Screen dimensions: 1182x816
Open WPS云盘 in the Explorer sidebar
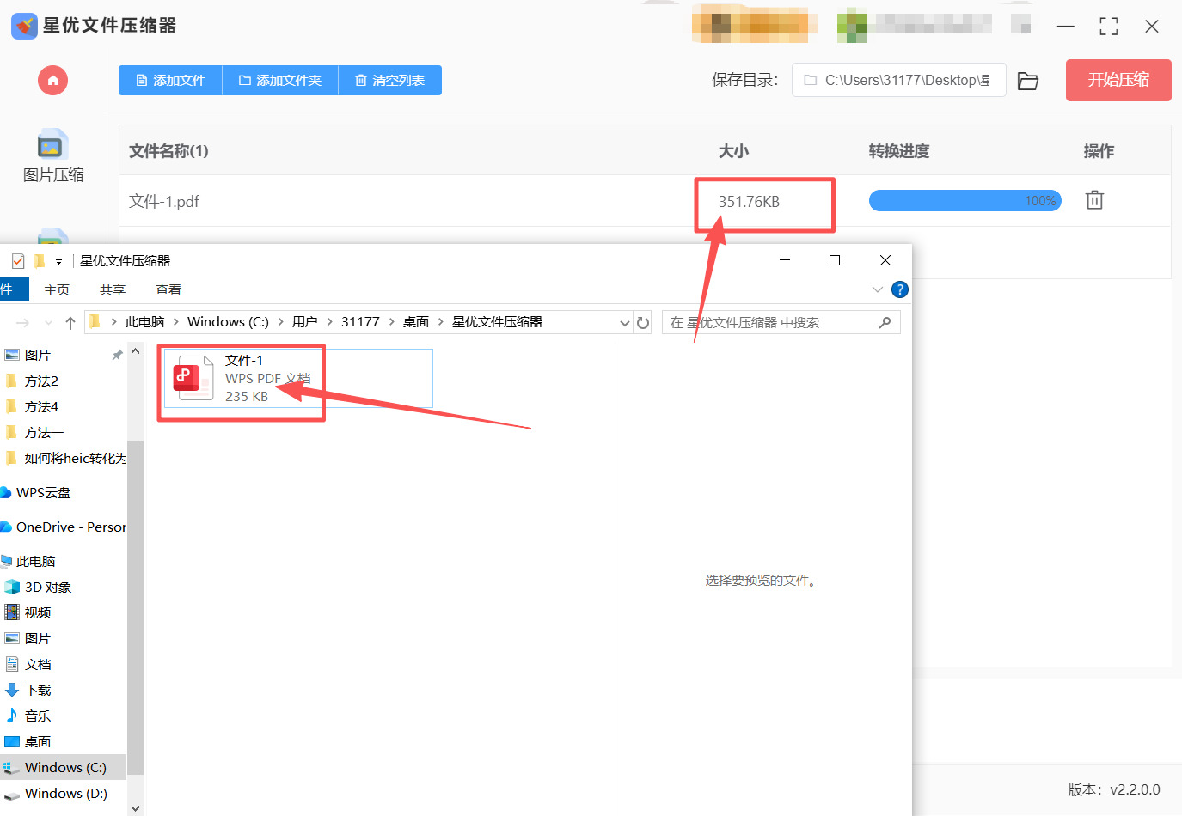[40, 492]
